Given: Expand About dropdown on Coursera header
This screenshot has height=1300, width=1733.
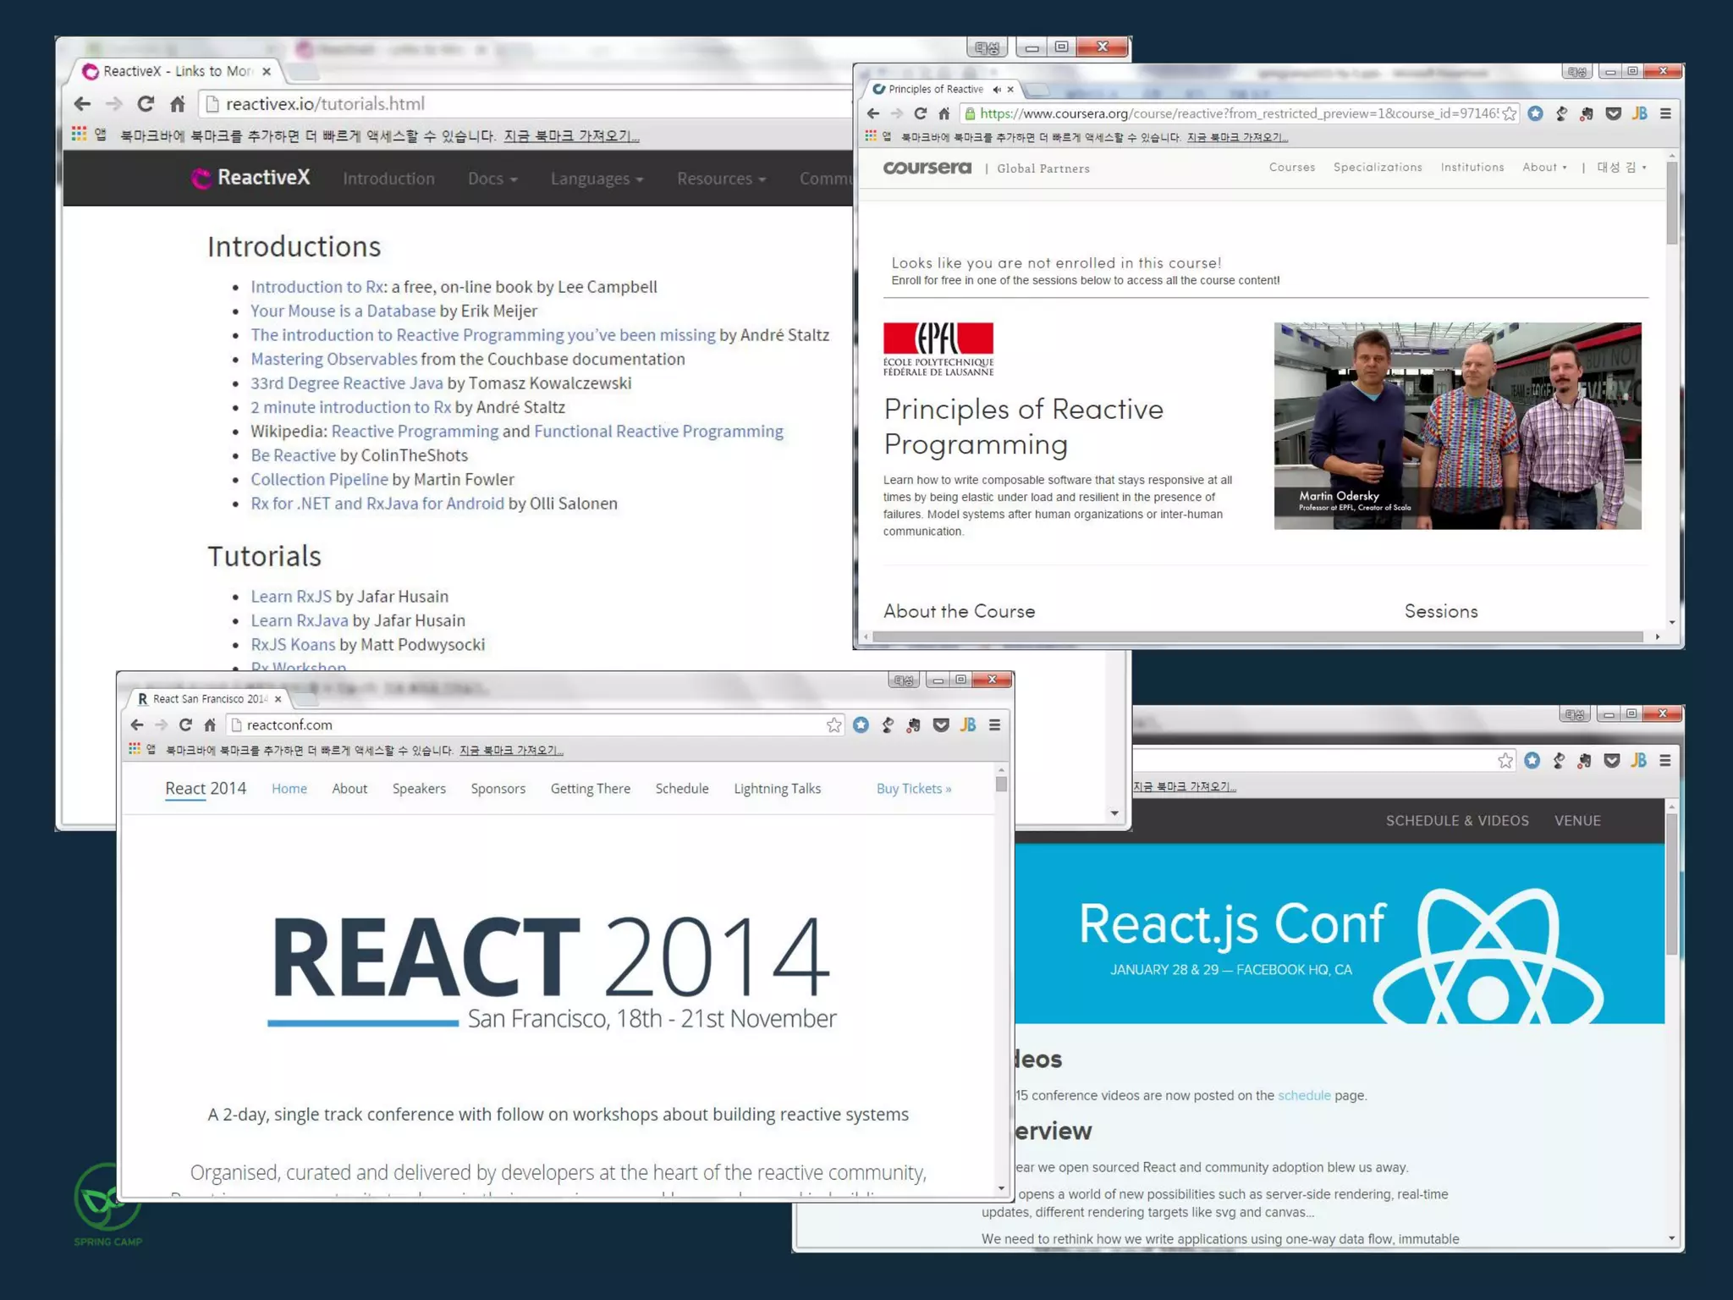Looking at the screenshot, I should coord(1543,168).
